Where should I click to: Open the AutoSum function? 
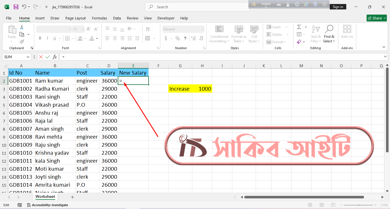pos(299,27)
